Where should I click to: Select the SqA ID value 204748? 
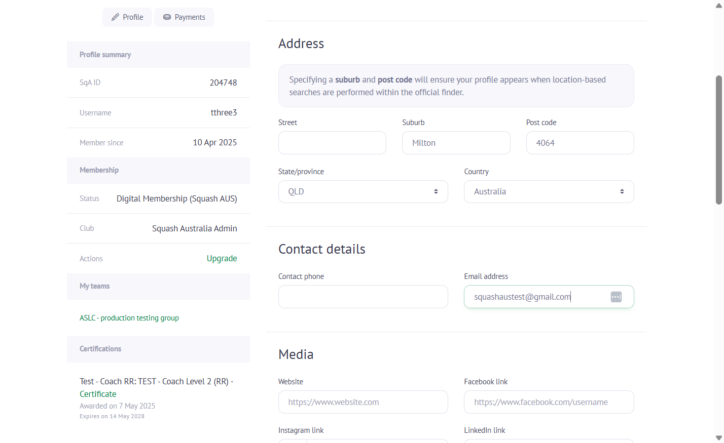click(x=223, y=83)
